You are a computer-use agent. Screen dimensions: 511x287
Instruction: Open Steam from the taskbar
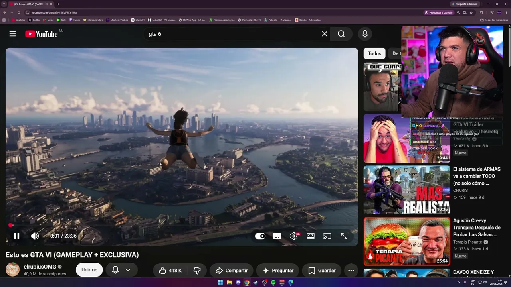(x=255, y=282)
